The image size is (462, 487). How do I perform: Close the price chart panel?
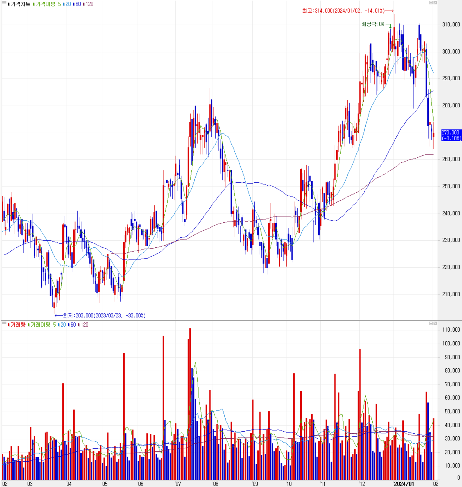point(435,3)
